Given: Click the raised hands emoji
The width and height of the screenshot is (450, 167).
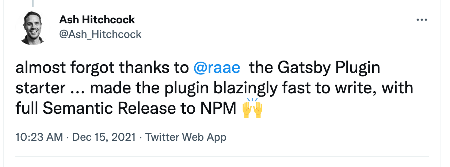Looking at the screenshot, I should pos(252,108).
